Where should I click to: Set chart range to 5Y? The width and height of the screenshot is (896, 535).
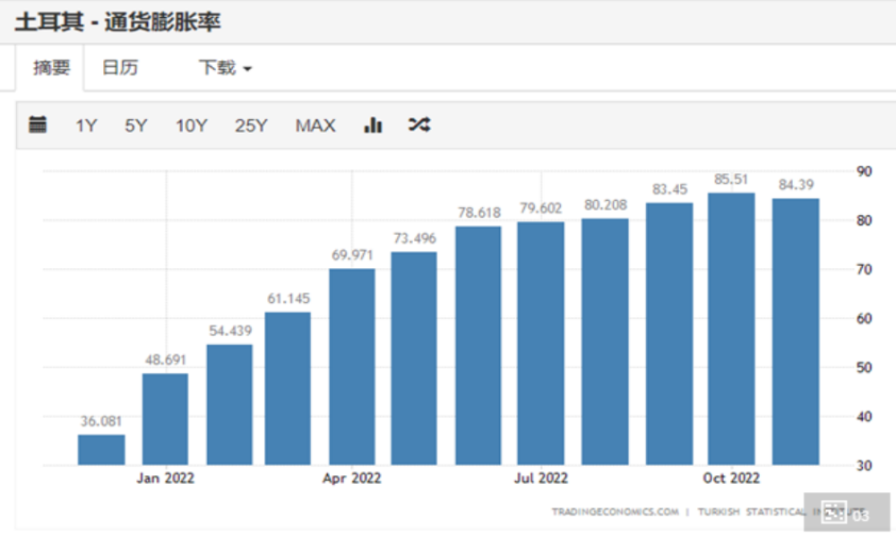point(135,125)
